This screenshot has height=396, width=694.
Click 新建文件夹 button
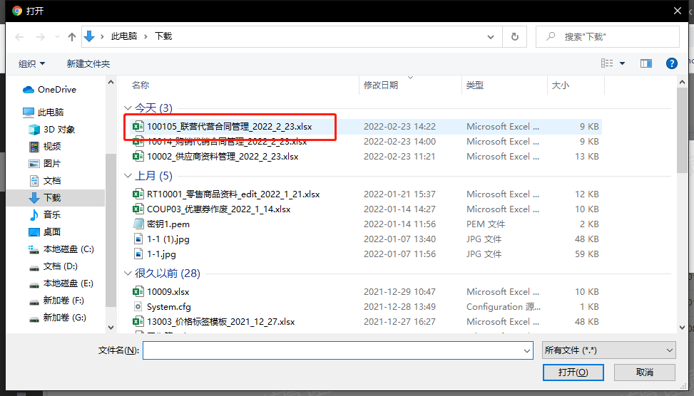click(88, 63)
